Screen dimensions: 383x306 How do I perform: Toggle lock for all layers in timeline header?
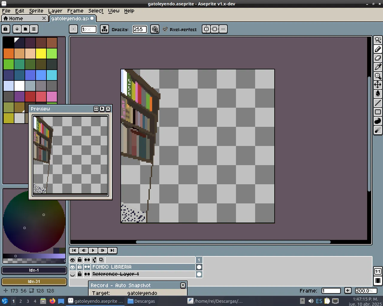[x=80, y=260]
